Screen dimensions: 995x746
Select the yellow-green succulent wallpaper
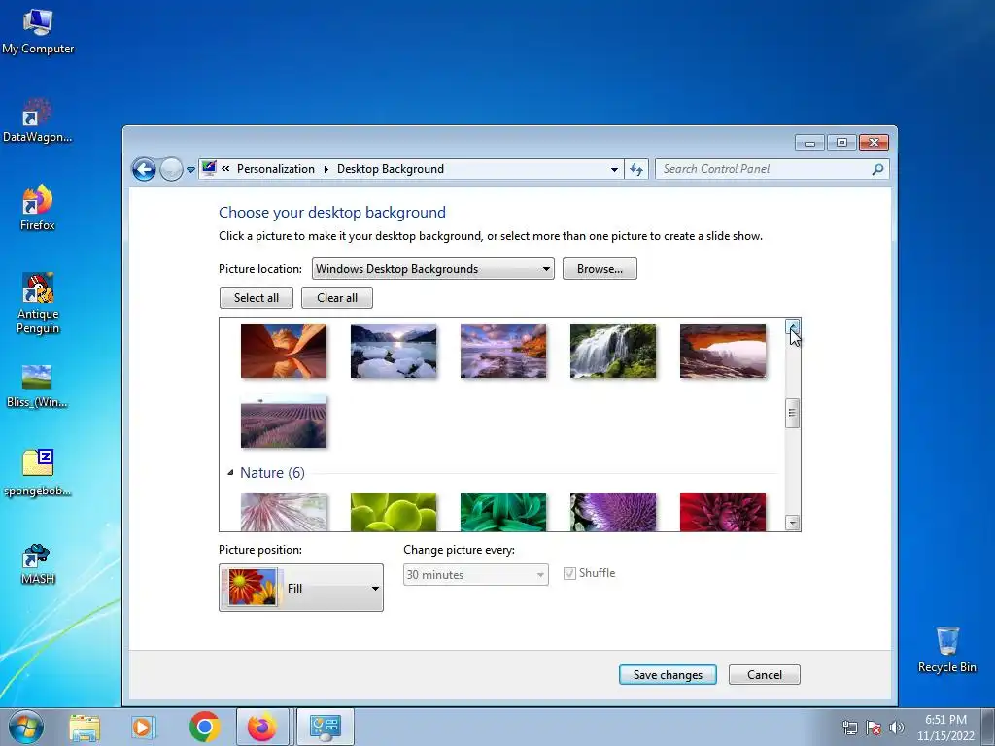coord(394,512)
